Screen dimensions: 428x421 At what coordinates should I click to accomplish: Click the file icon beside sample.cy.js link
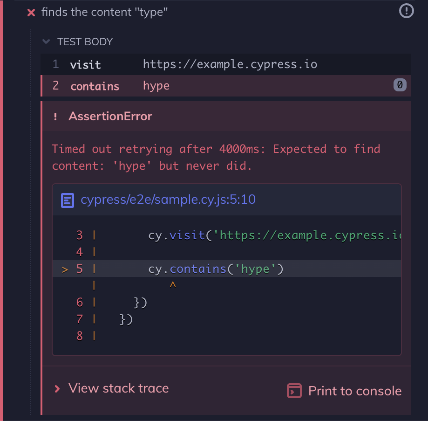[x=68, y=200]
